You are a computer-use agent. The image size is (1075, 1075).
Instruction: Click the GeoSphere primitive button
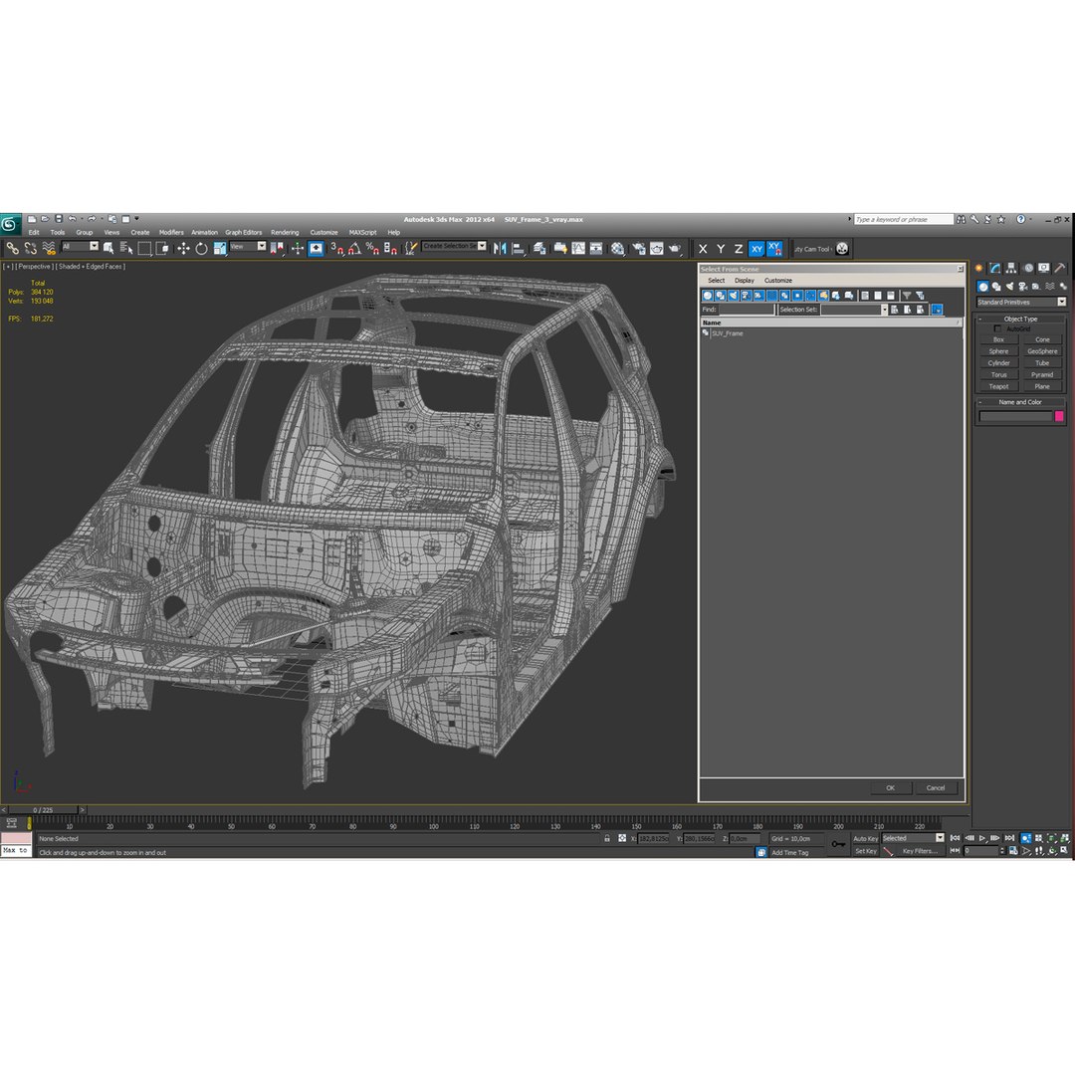[x=1042, y=351]
